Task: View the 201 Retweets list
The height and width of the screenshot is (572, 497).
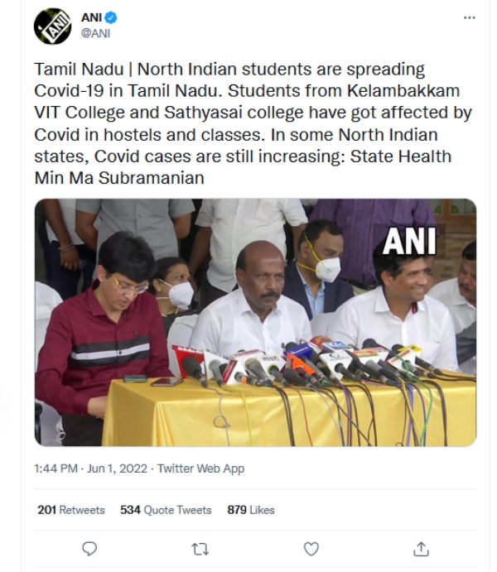Action: point(71,510)
